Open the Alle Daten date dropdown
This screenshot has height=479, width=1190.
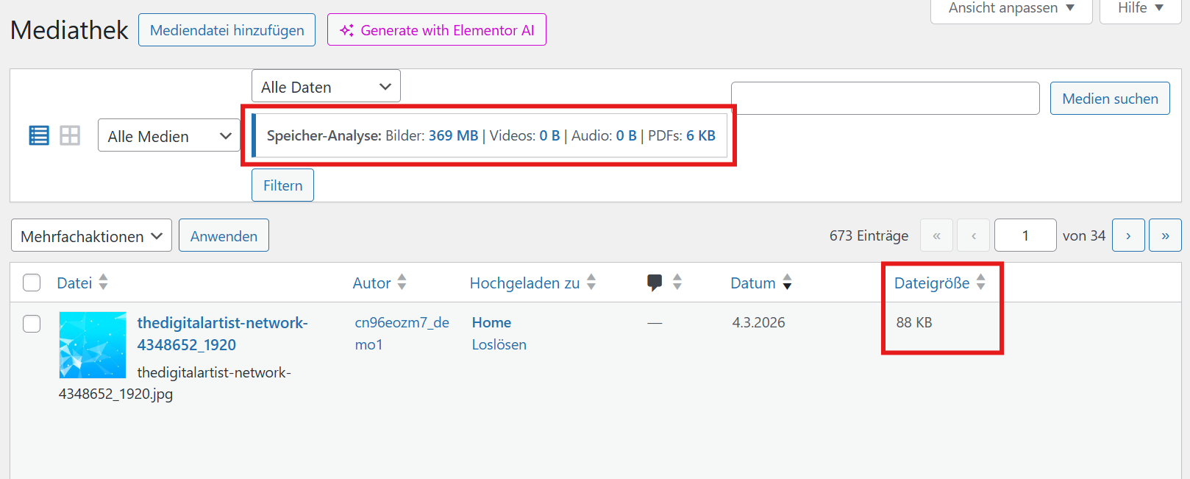click(x=326, y=86)
